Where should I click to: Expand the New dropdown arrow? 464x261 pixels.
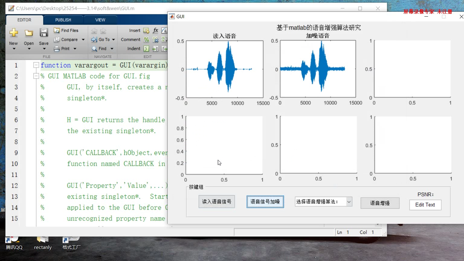pos(14,49)
